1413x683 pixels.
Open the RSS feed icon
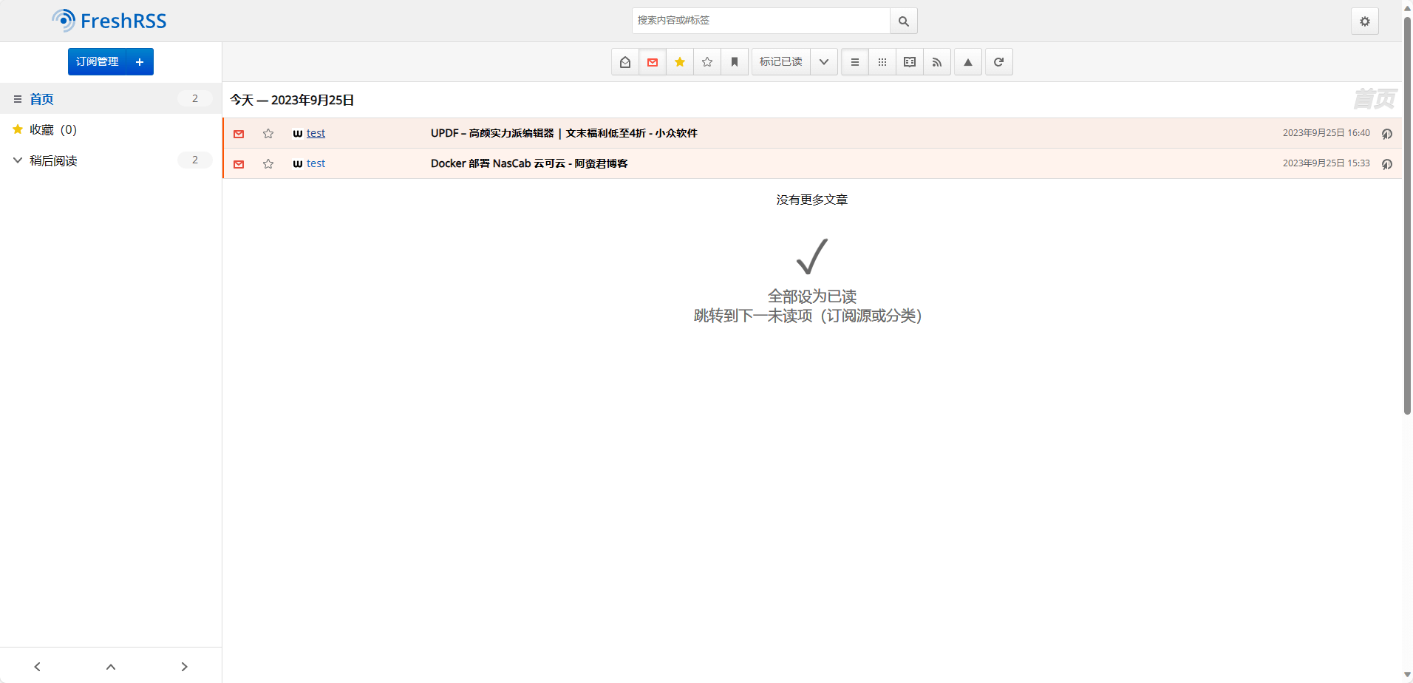(936, 62)
